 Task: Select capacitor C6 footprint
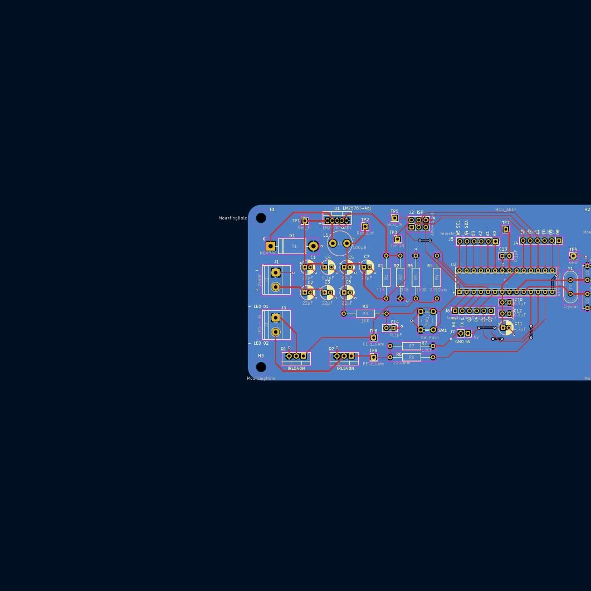[347, 292]
